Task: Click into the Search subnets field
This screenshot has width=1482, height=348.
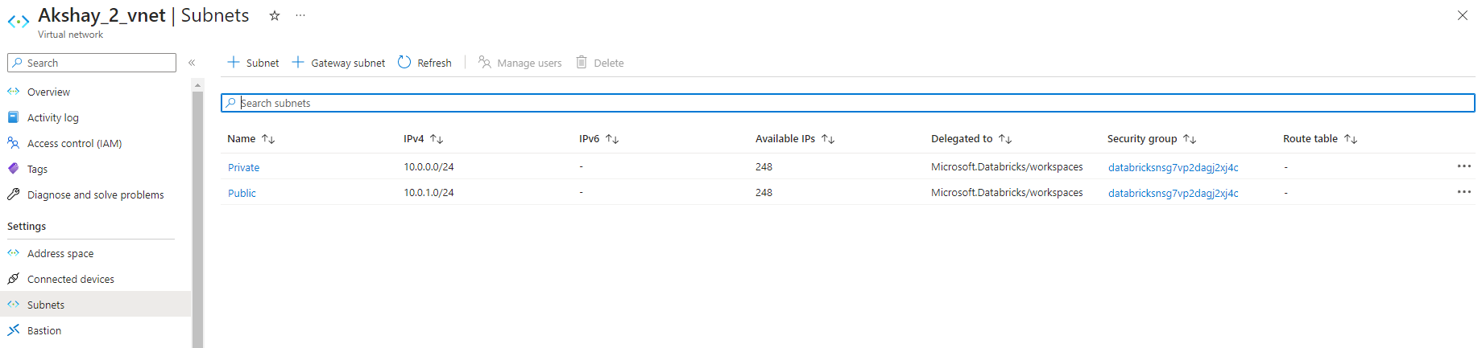Action: point(847,103)
